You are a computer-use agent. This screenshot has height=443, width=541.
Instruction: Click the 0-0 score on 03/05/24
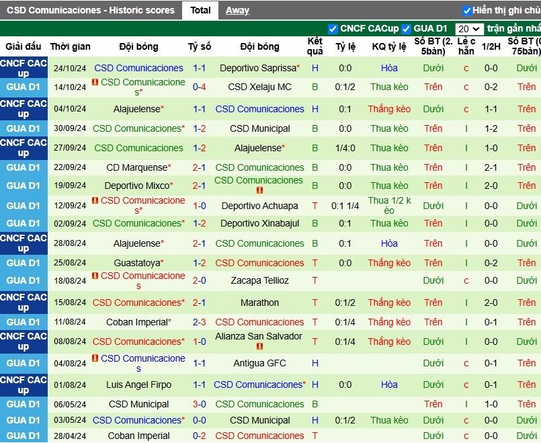[x=200, y=420]
